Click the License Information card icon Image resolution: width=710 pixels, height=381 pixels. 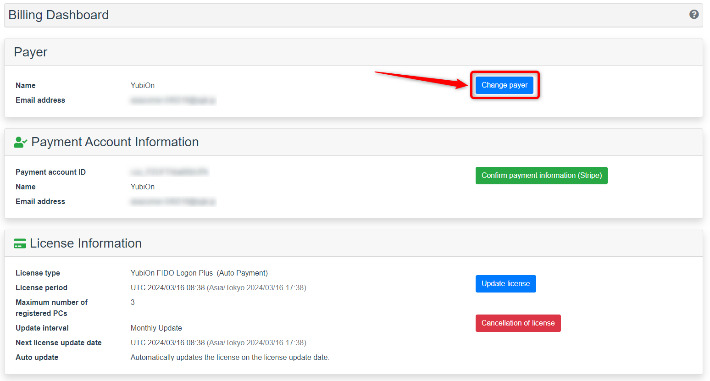(x=20, y=243)
